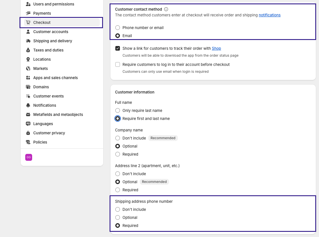Screen dimensions: 319x237
Task: Click the Payments icon in sidebar
Action: click(x=28, y=13)
